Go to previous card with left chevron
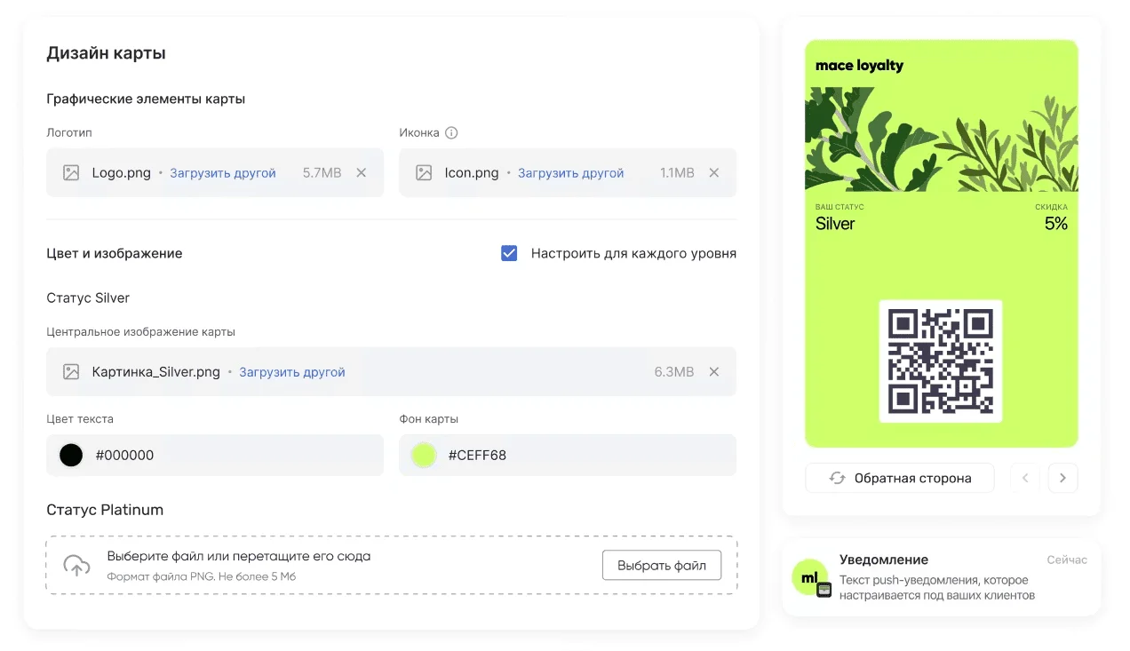Image resolution: width=1130 pixels, height=651 pixels. pos(1025,478)
